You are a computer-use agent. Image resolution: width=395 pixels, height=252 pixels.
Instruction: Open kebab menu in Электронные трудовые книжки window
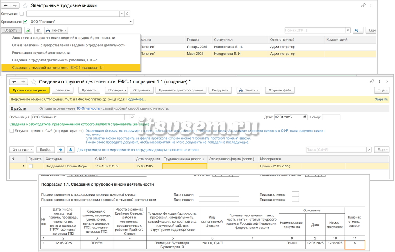tap(371, 5)
